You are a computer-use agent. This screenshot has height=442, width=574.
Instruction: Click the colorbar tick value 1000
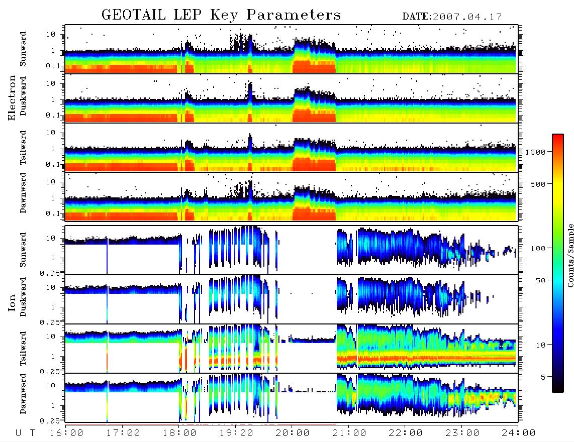click(535, 152)
